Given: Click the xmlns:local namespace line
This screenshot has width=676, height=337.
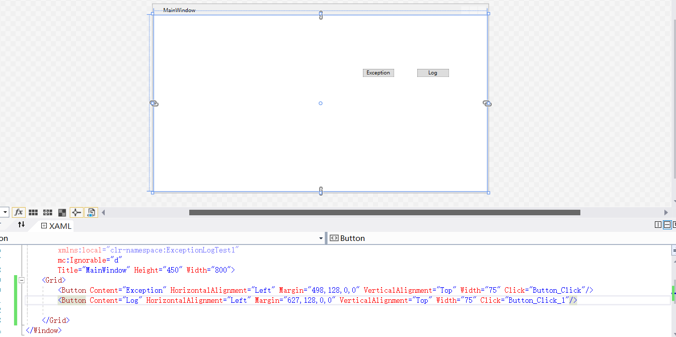Looking at the screenshot, I should (148, 250).
